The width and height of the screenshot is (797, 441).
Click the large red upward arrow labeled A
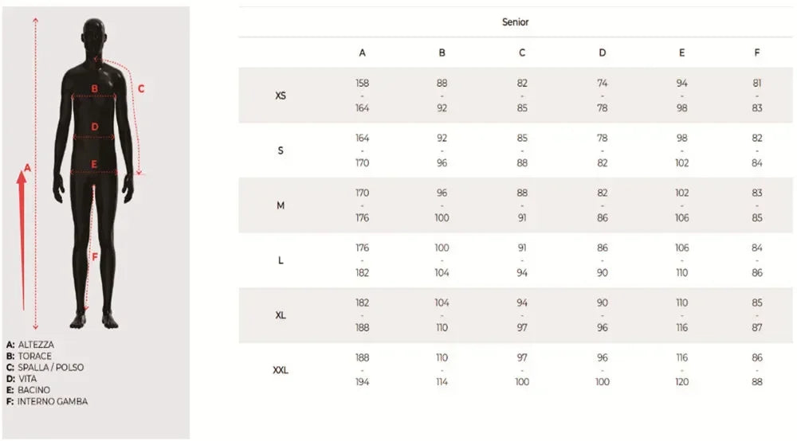tap(22, 240)
